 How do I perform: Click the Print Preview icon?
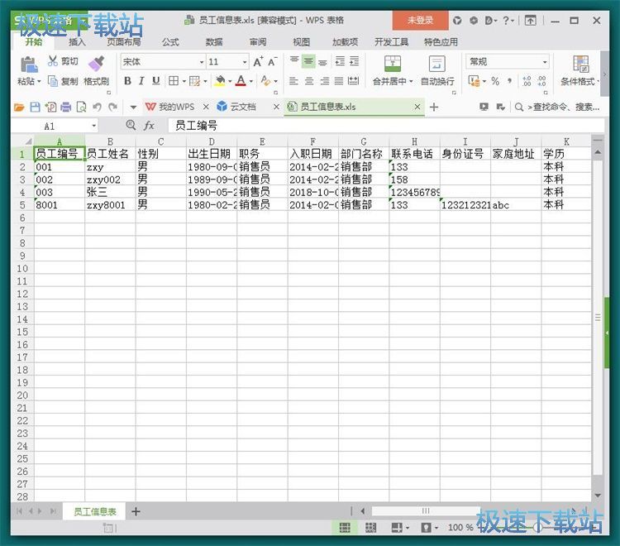[81, 107]
